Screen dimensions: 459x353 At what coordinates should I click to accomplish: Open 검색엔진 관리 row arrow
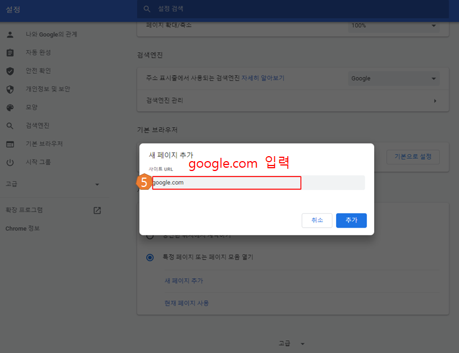(x=435, y=101)
